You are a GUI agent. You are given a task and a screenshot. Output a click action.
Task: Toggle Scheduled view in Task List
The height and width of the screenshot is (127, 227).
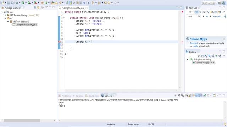pyautogui.click(x=200, y=12)
